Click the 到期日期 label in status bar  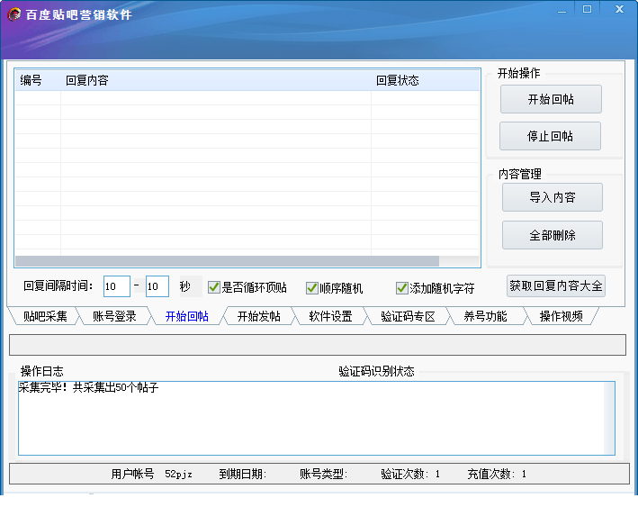point(242,474)
